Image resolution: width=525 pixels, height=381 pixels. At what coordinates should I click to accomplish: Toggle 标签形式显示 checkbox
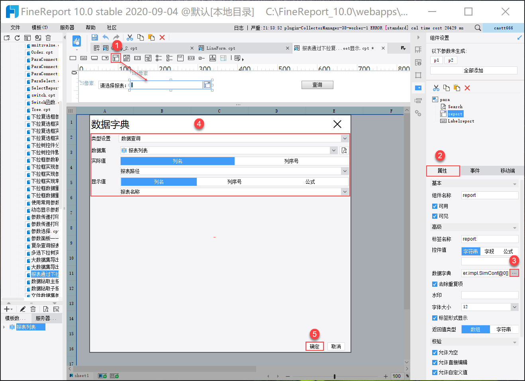click(435, 318)
